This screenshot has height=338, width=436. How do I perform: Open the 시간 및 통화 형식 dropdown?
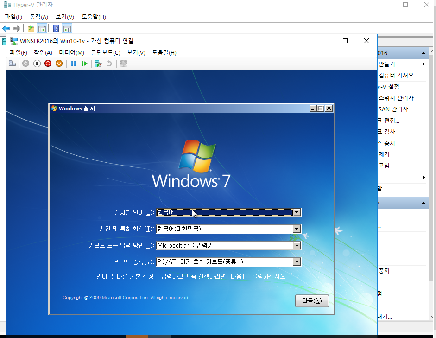coord(297,229)
